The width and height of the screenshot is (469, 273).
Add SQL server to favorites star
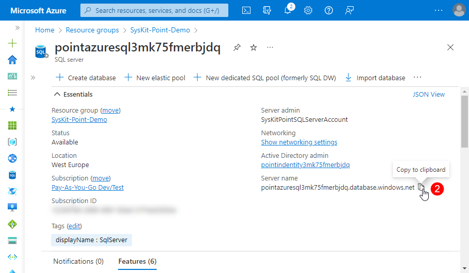(254, 47)
